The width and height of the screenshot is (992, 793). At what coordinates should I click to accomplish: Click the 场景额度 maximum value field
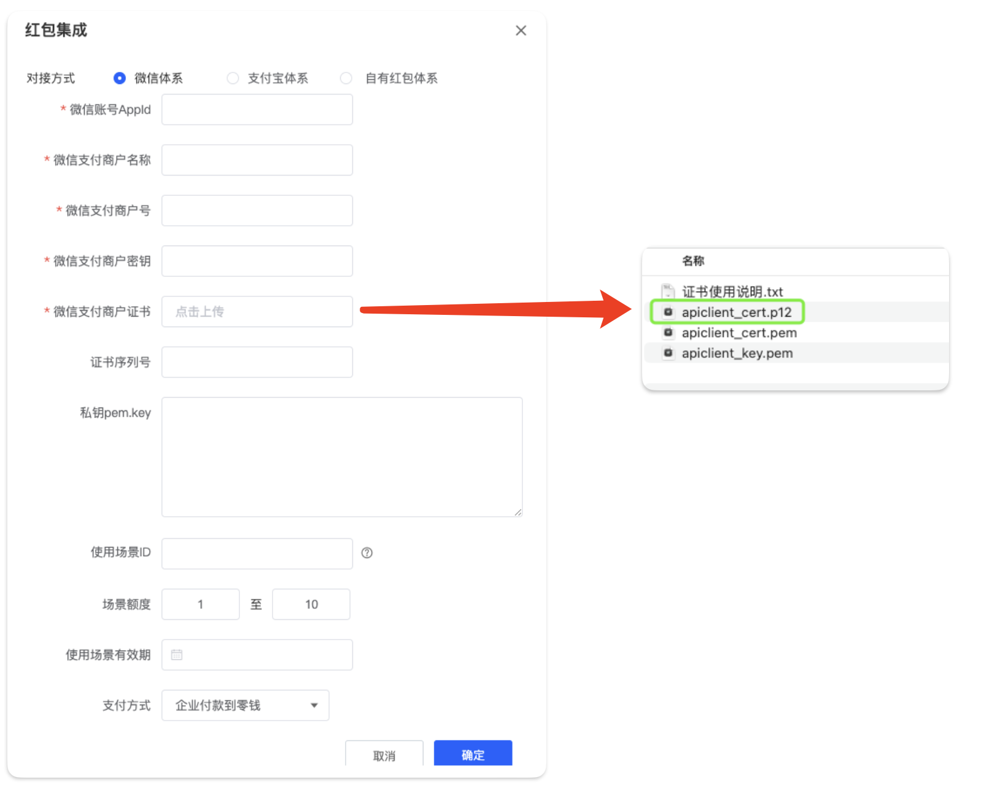(311, 605)
